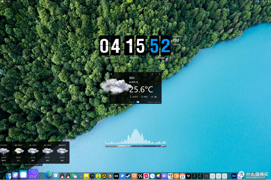Click the flip clock hours digits 04

(110, 46)
